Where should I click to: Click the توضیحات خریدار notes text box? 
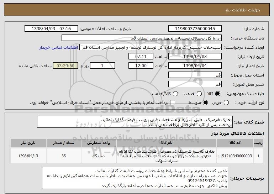coord(135,178)
